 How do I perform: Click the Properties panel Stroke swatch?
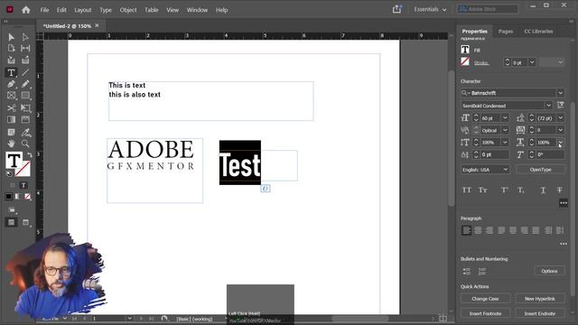pyautogui.click(x=465, y=61)
